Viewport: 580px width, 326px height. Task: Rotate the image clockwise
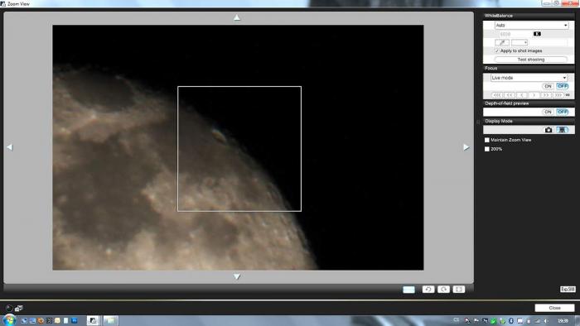click(443, 289)
